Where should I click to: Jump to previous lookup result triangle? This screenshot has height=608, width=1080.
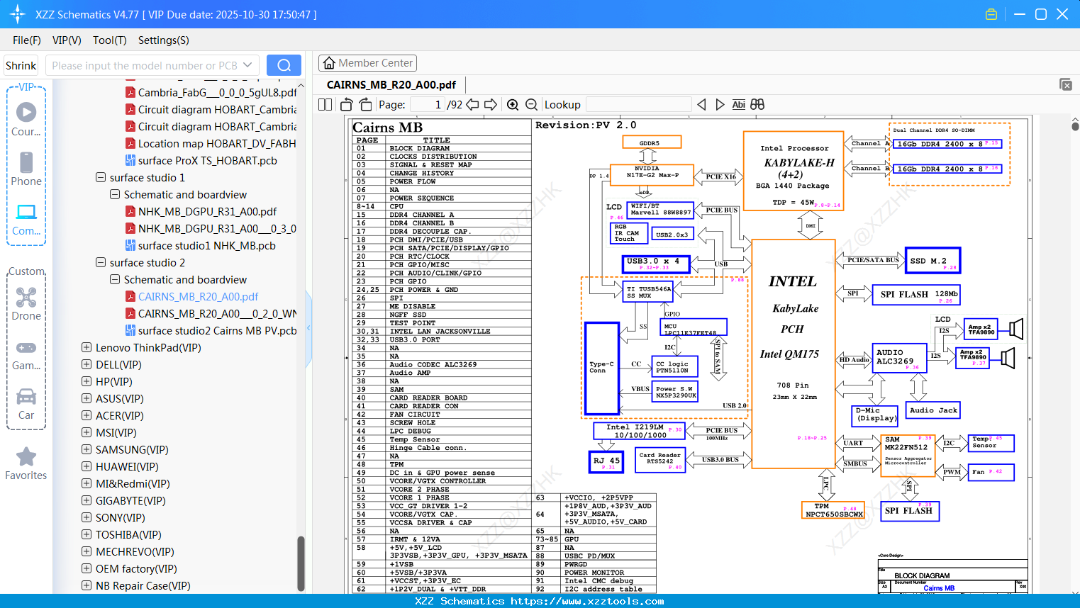pyautogui.click(x=701, y=104)
